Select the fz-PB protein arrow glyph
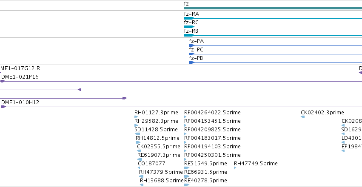The width and height of the screenshot is (362, 187). click(x=191, y=62)
